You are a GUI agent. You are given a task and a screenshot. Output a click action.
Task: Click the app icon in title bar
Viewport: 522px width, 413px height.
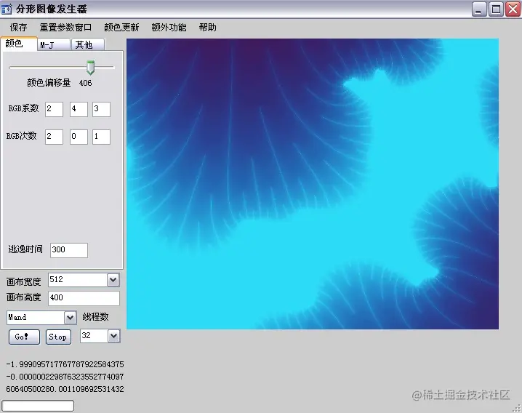tap(7, 9)
